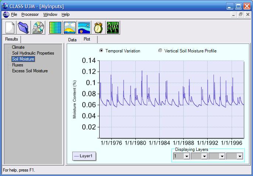Click the 0.12 y-axis value
The height and width of the screenshot is (176, 253).
pos(89,72)
